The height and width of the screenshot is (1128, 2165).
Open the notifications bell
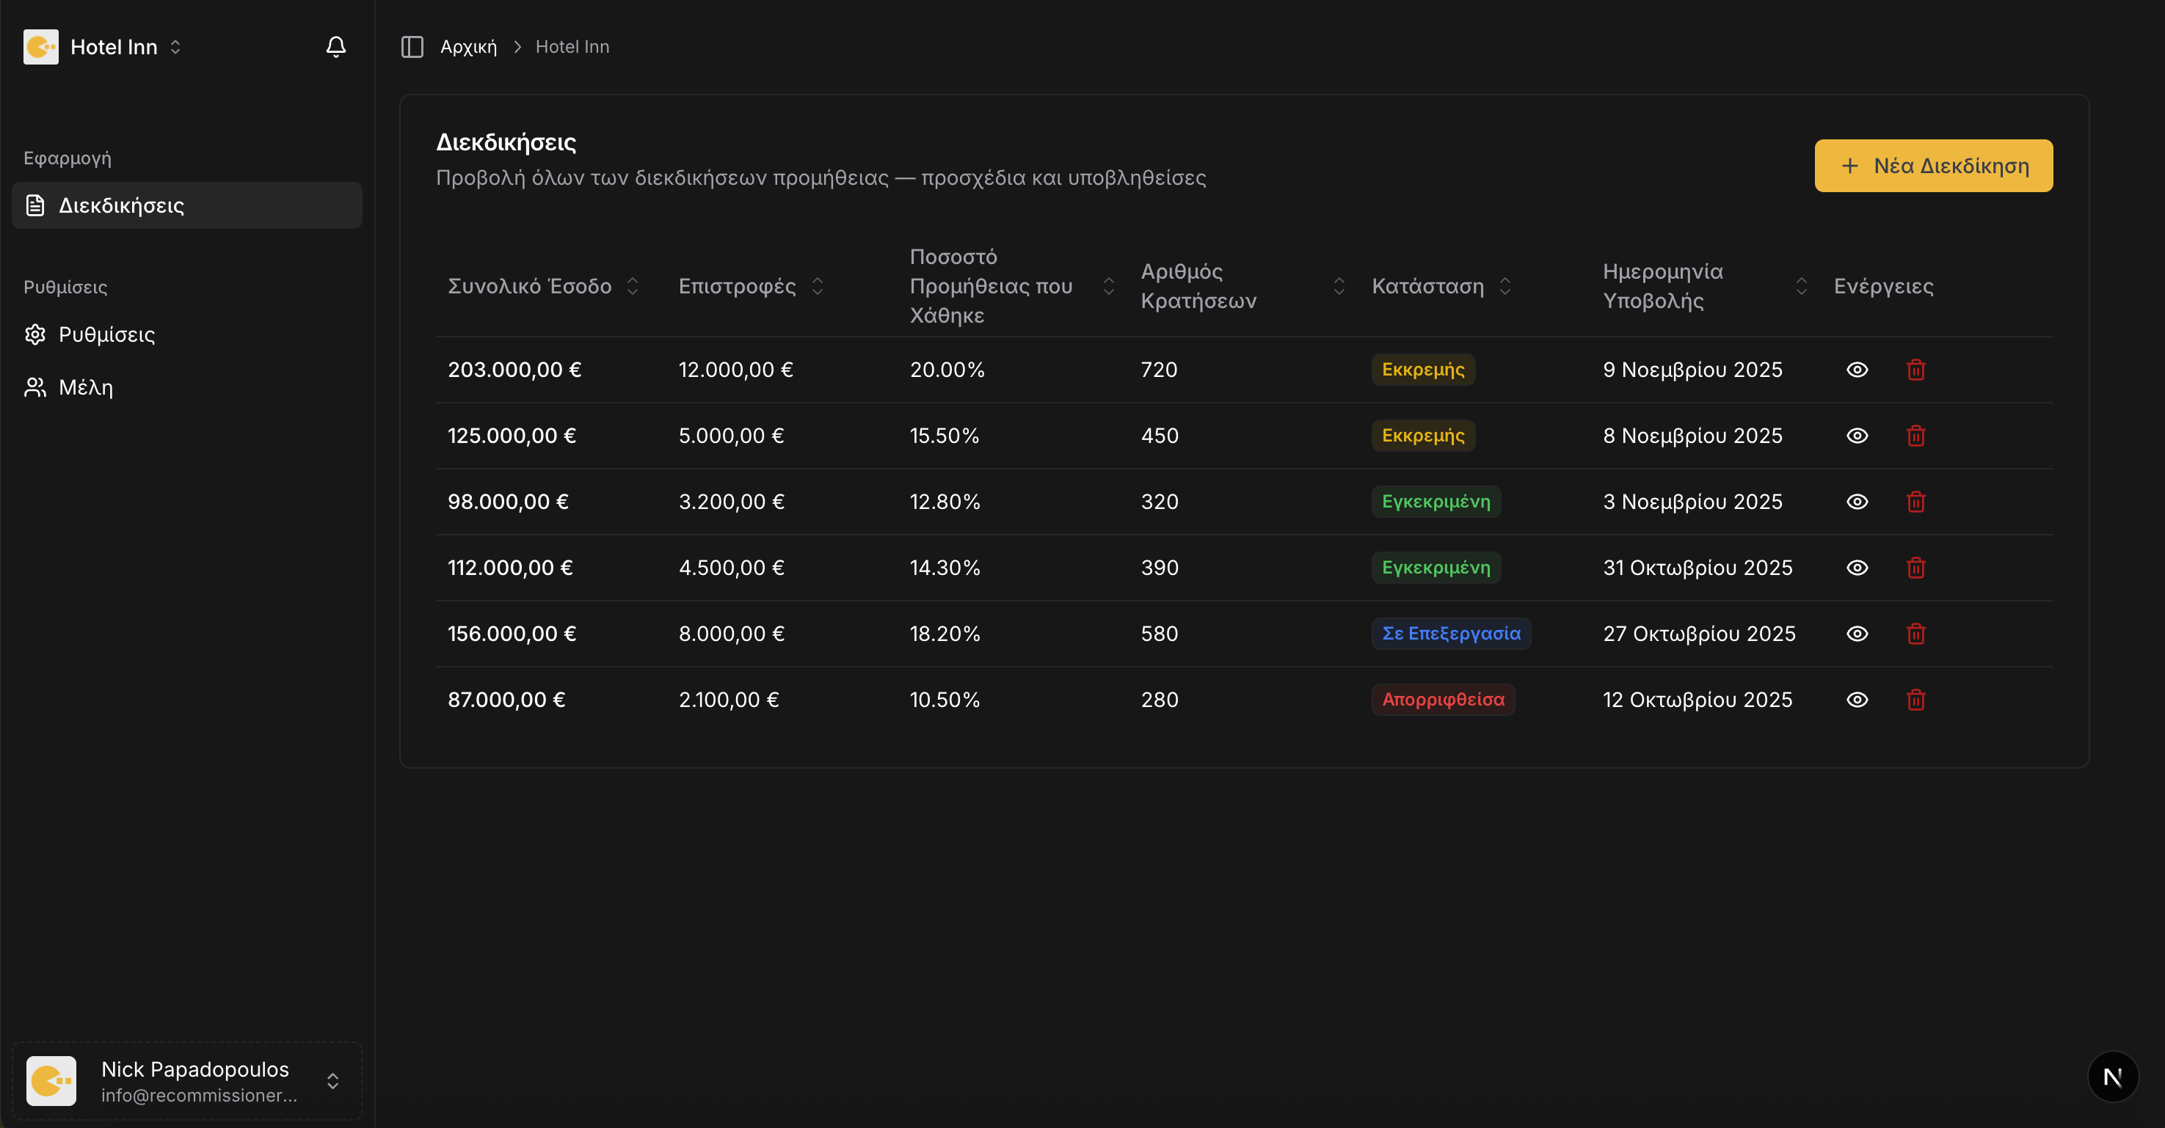coord(335,46)
